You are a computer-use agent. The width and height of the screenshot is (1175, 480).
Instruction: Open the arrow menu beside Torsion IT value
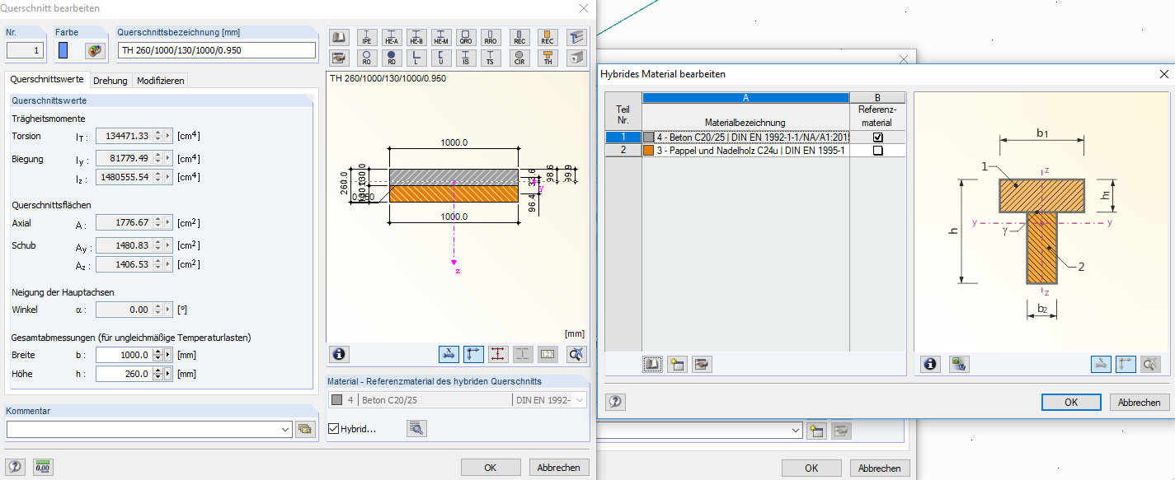168,136
